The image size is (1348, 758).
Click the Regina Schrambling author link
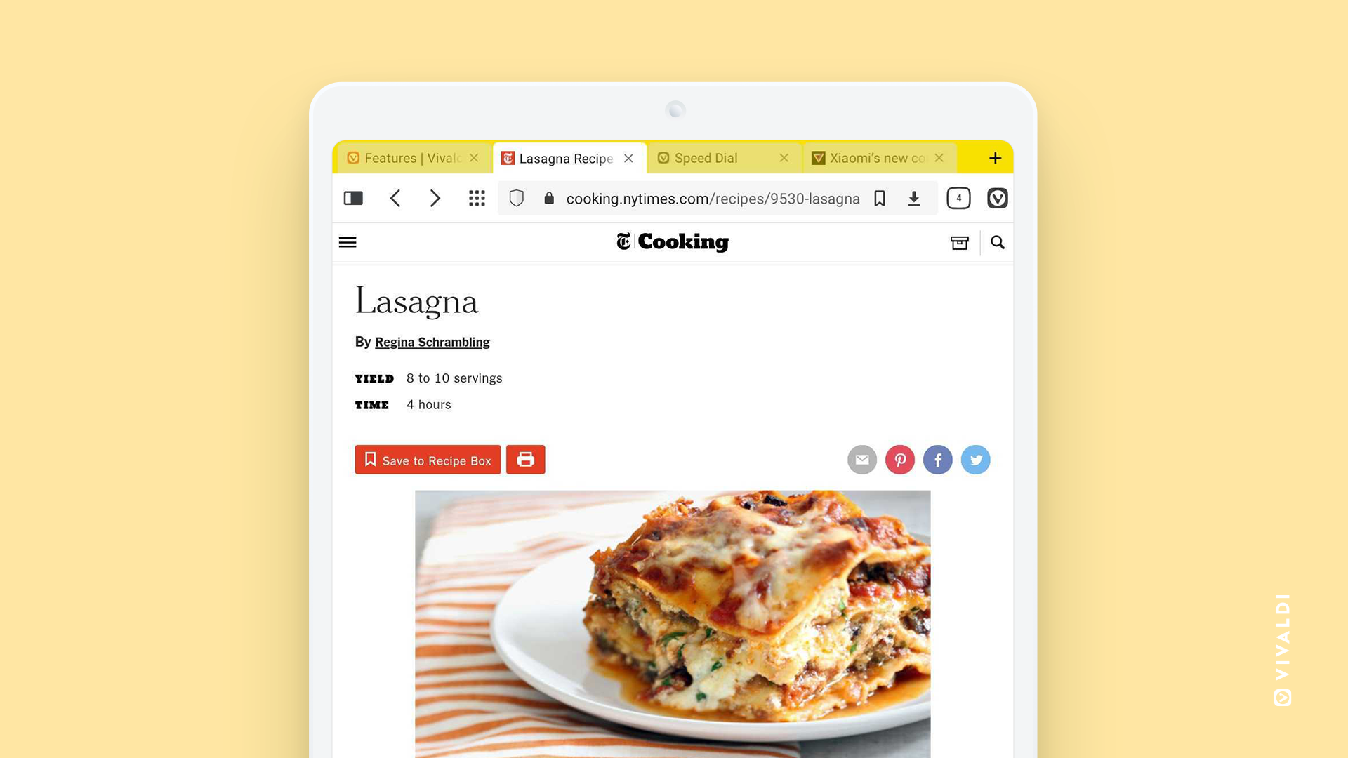(432, 342)
